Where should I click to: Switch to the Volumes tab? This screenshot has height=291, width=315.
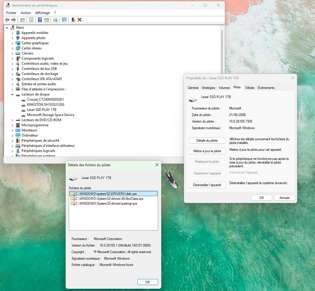click(224, 87)
